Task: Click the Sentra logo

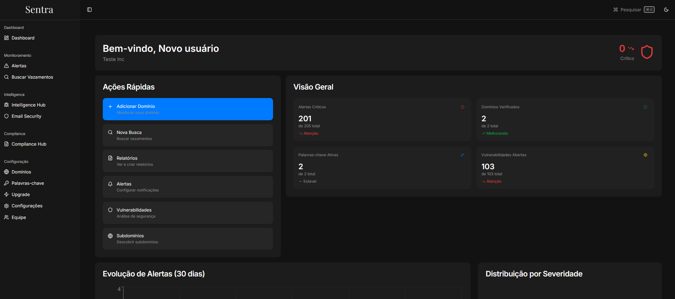Action: coord(39,10)
